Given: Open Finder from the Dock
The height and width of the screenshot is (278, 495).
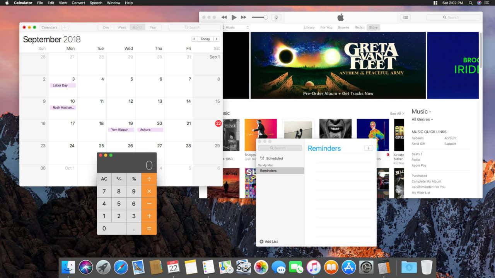Looking at the screenshot, I should pyautogui.click(x=68, y=267).
